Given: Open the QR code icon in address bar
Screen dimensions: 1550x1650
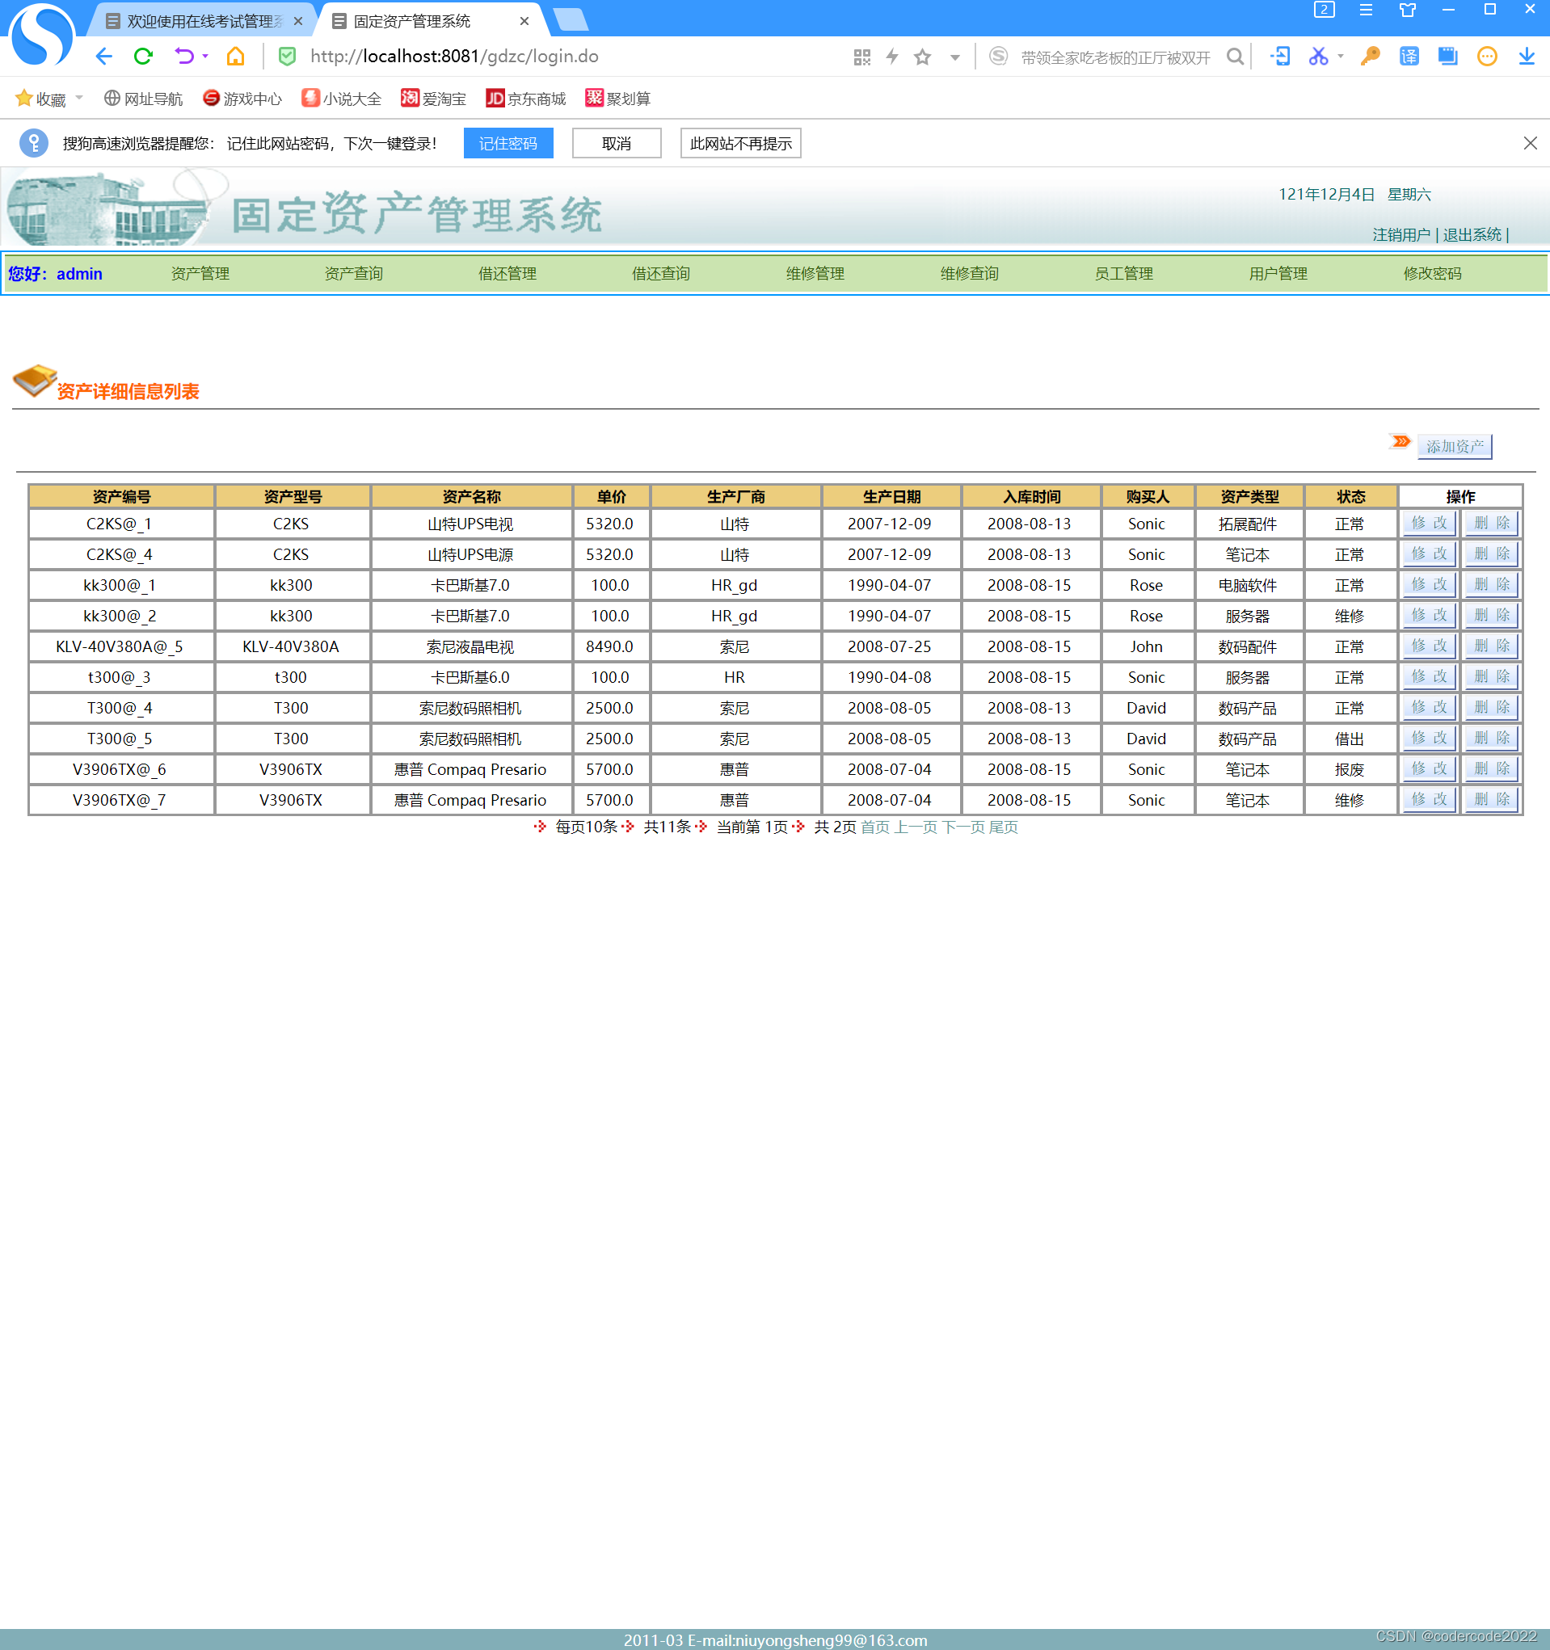Looking at the screenshot, I should pos(861,57).
